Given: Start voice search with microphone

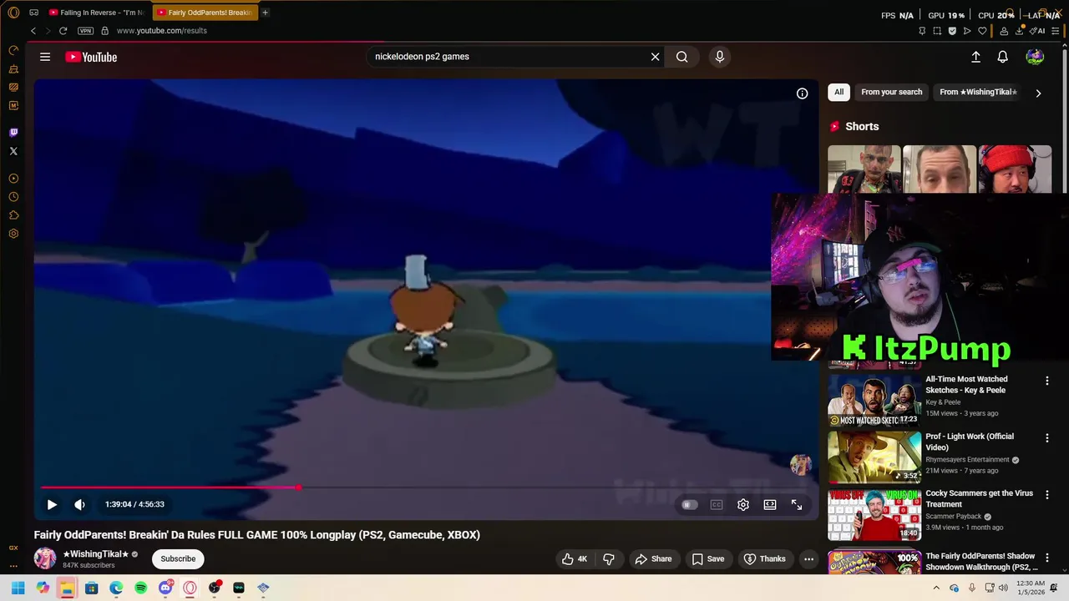Looking at the screenshot, I should (720, 57).
